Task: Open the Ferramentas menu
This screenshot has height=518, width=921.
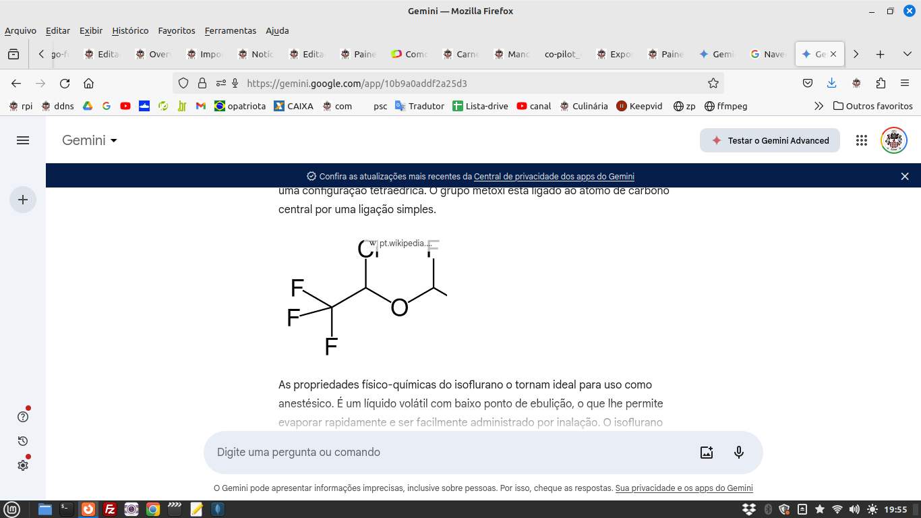Action: point(231,30)
